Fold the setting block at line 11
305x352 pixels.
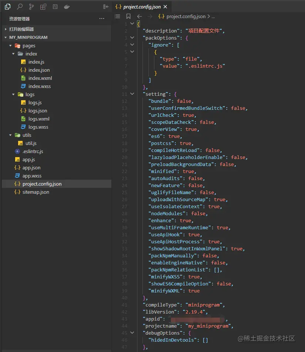click(x=132, y=94)
